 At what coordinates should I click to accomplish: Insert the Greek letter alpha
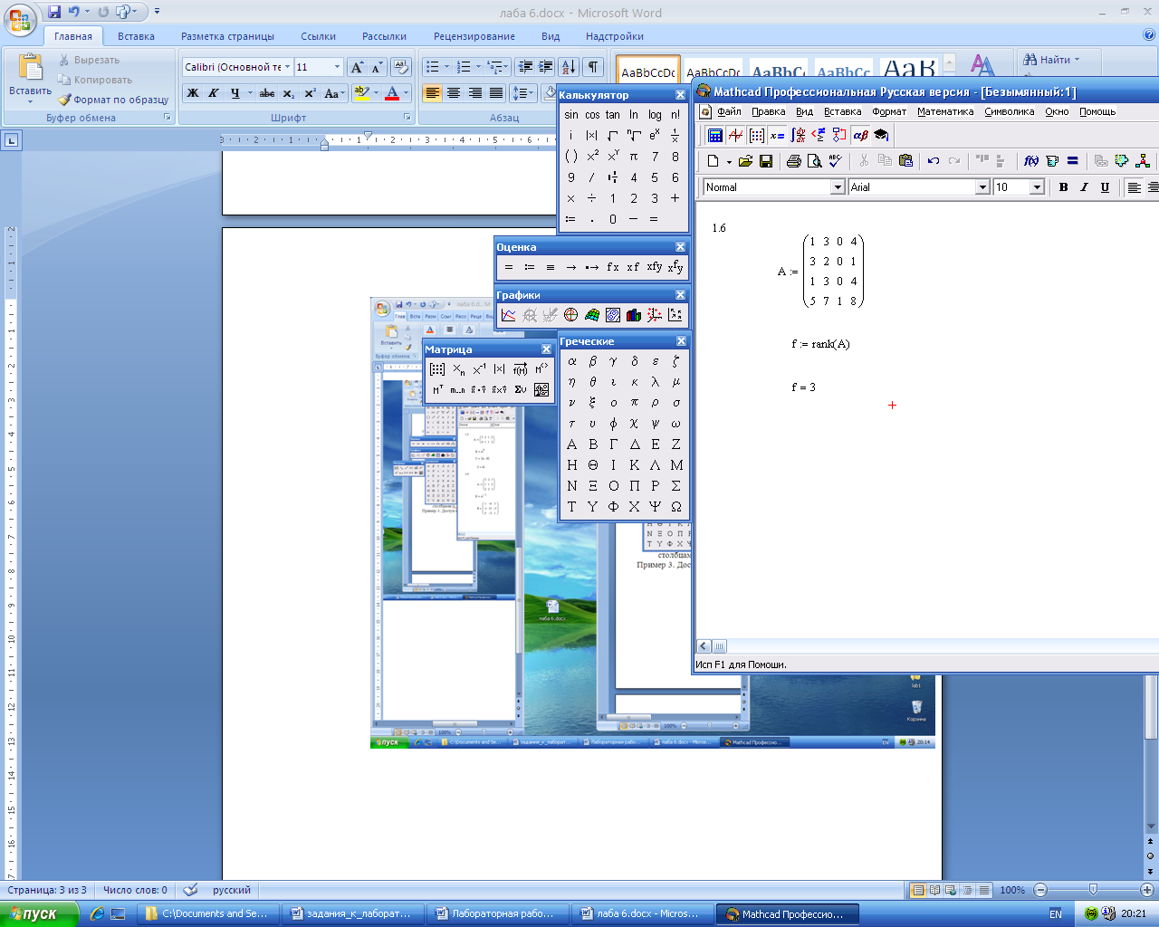571,361
